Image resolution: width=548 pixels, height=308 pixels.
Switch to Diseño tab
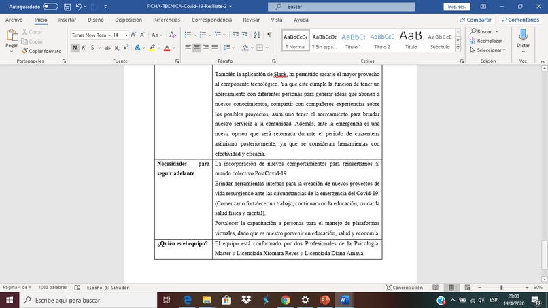[95, 20]
